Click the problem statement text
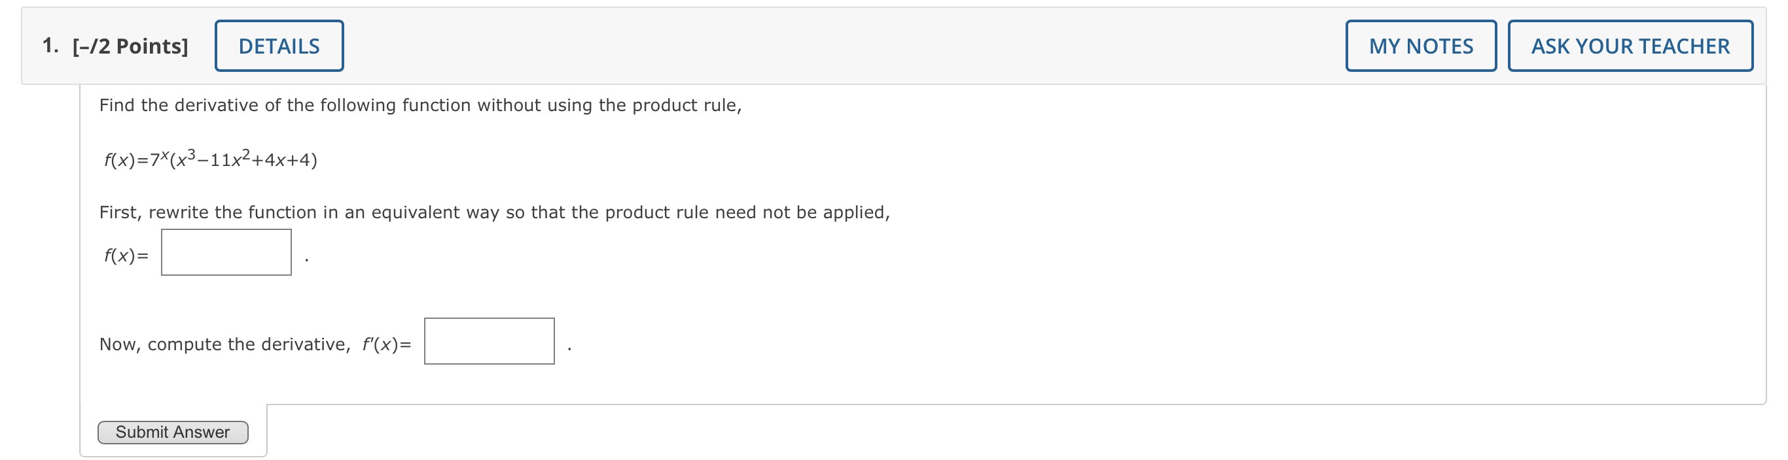 pyautogui.click(x=420, y=105)
